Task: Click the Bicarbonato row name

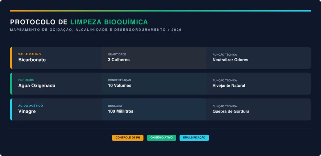Action: point(32,60)
